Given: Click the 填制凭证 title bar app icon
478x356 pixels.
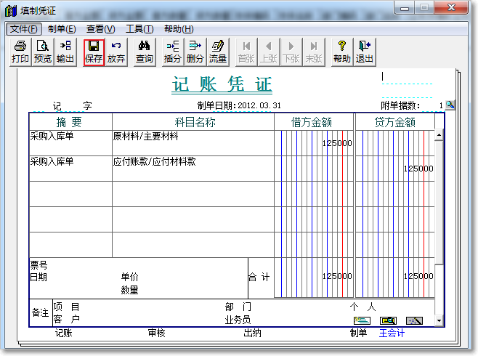Looking at the screenshot, I should coord(11,11).
